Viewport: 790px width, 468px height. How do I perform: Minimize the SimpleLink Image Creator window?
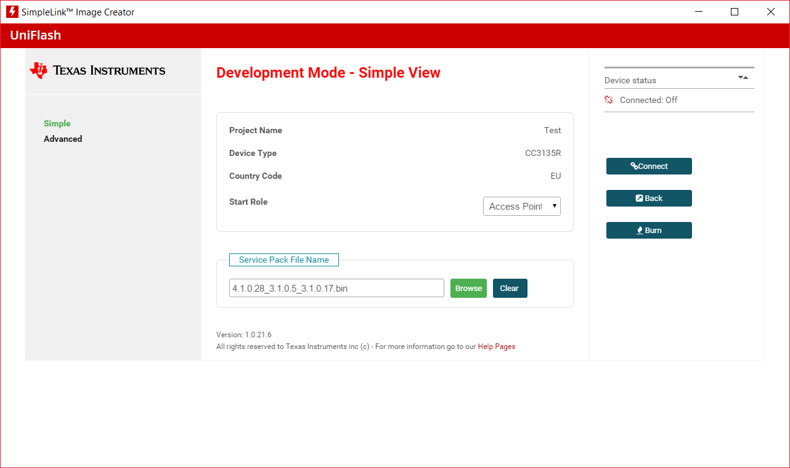[x=699, y=12]
